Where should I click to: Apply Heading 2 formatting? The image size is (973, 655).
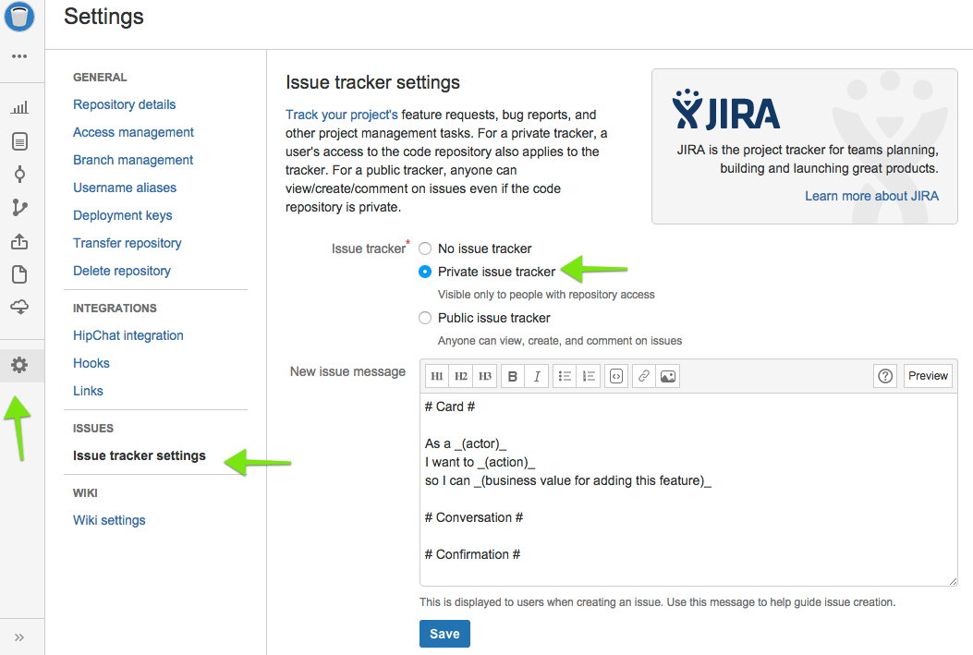click(460, 376)
